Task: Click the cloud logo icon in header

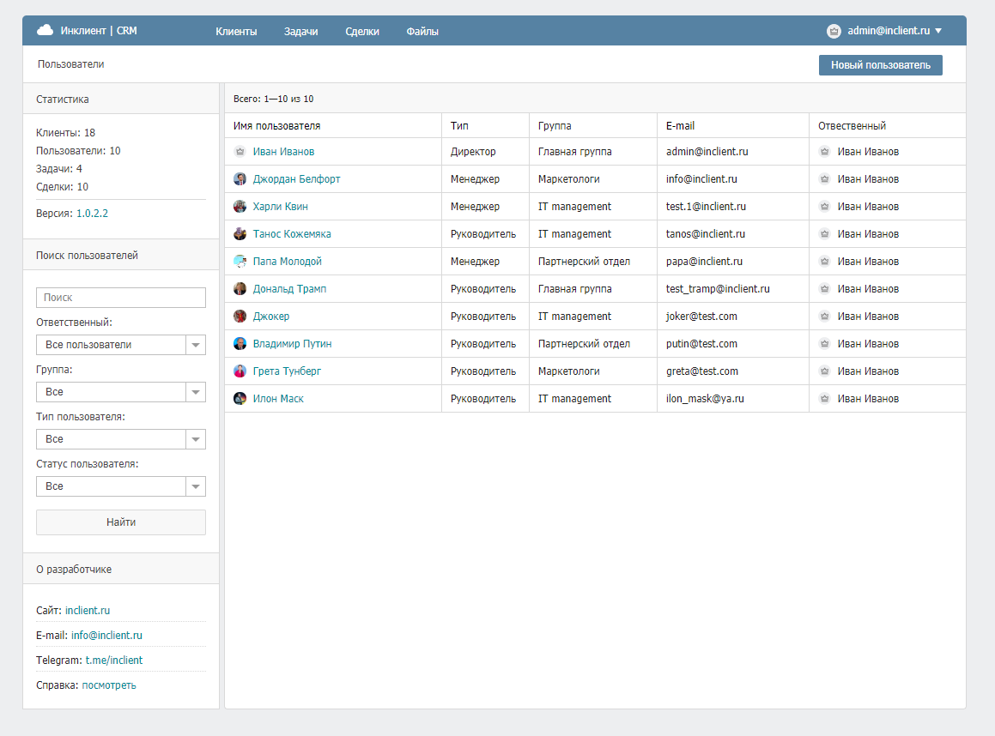Action: click(x=45, y=31)
